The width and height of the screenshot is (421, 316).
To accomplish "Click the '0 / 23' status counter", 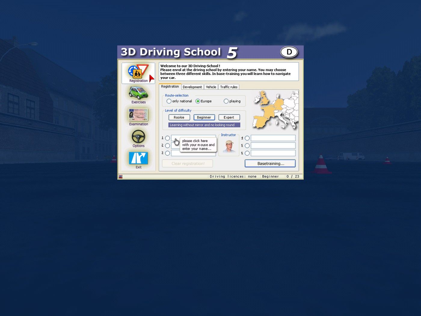I will point(293,176).
